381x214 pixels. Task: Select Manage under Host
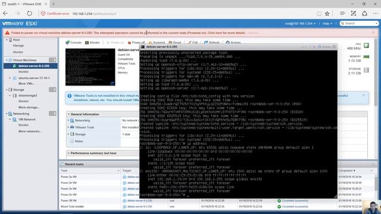coord(18,46)
